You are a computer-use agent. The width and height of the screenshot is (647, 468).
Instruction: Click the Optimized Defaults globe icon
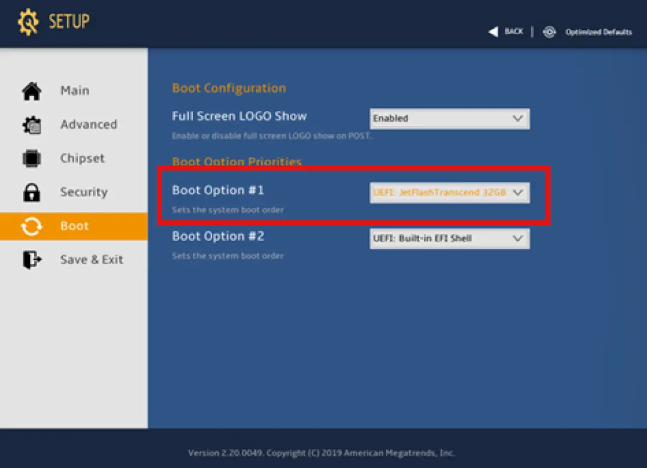coord(549,32)
